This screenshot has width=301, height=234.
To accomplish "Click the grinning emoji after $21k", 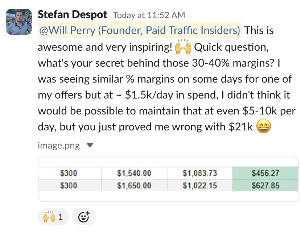I will pyautogui.click(x=264, y=127).
